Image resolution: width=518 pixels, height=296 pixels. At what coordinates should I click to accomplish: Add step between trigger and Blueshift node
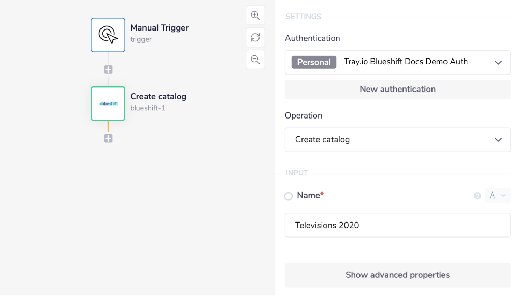pyautogui.click(x=108, y=70)
